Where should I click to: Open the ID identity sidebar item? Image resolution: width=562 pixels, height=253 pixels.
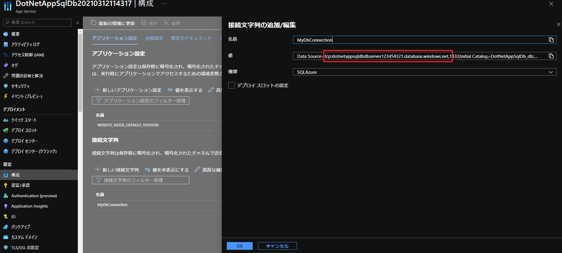point(13,216)
